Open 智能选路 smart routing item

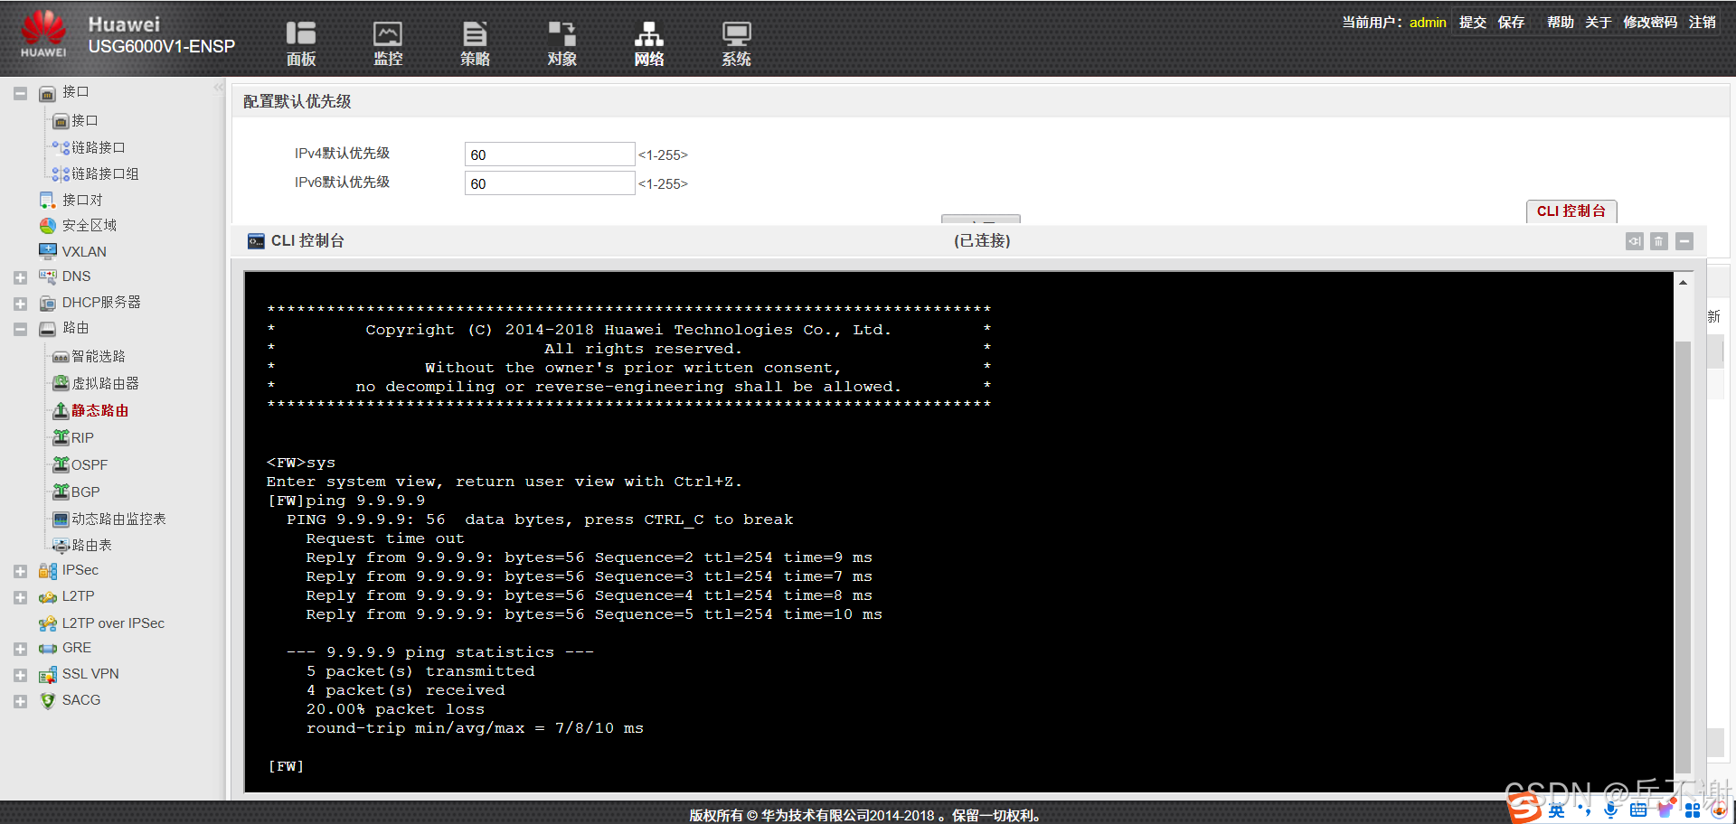click(x=99, y=356)
